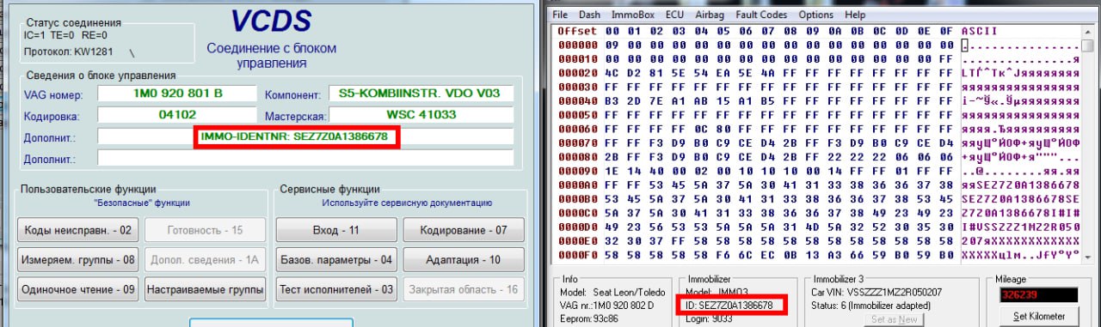Open Кодирование - 07

464,230
